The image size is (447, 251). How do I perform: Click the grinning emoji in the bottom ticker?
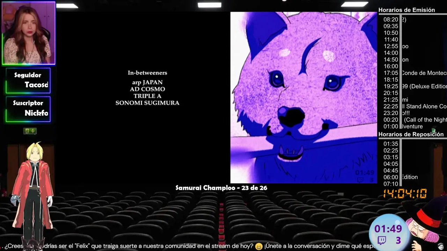(x=258, y=246)
